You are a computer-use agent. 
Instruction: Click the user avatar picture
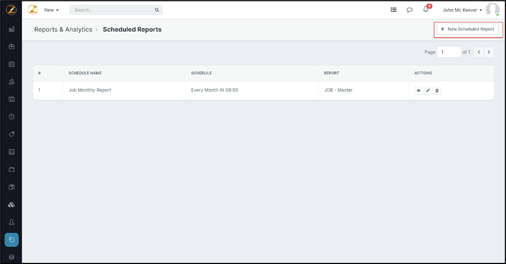pyautogui.click(x=493, y=9)
